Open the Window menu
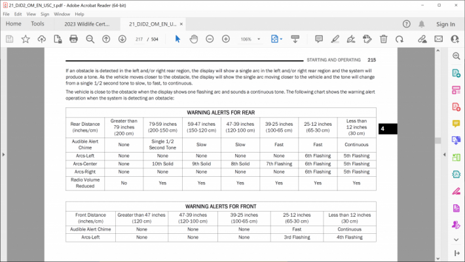This screenshot has height=262, width=465. tap(62, 14)
